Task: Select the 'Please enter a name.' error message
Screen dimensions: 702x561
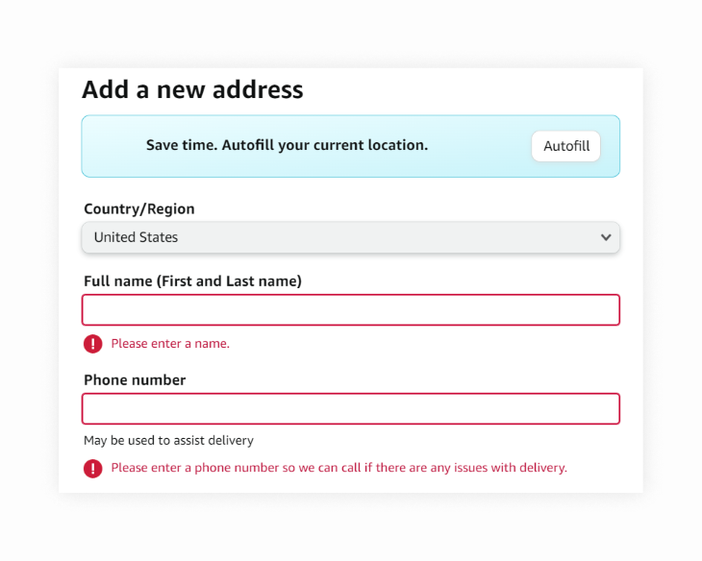Action: (x=170, y=344)
